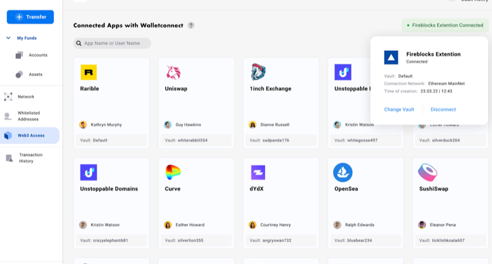
Task: Click Vault: ticklishkoala607 field
Action: pos(451,241)
